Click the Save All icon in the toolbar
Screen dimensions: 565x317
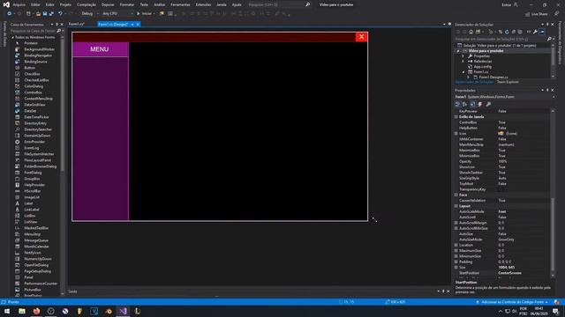[x=51, y=14]
